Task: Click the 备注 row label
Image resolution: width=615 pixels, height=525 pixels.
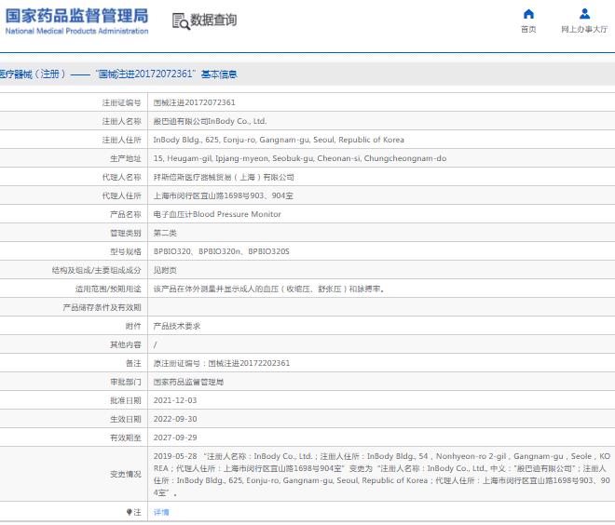Action: point(133,363)
